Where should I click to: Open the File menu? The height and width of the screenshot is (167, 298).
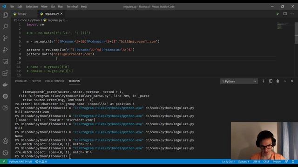coord(12,6)
